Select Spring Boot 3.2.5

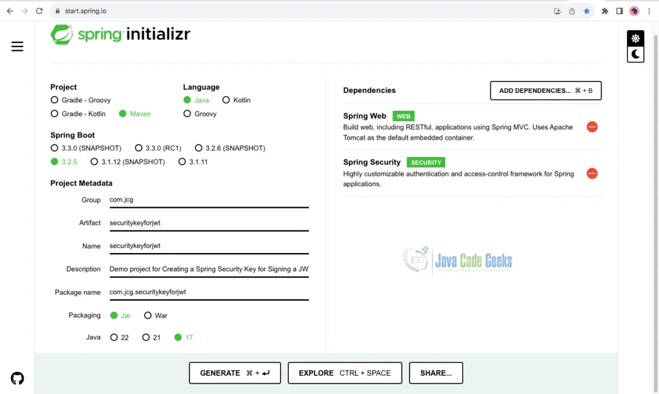coord(64,162)
